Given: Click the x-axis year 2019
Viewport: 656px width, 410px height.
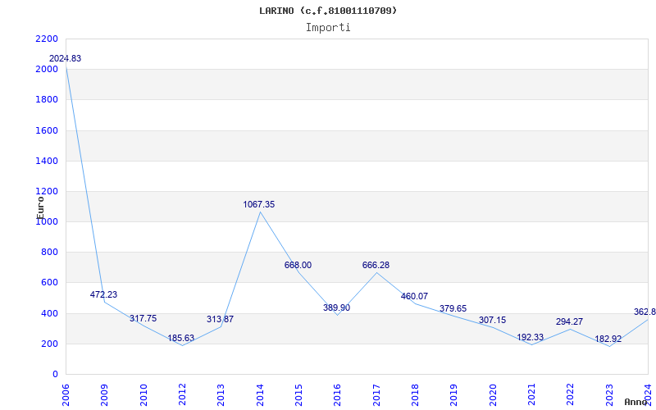Looking at the screenshot, I should coord(454,395).
